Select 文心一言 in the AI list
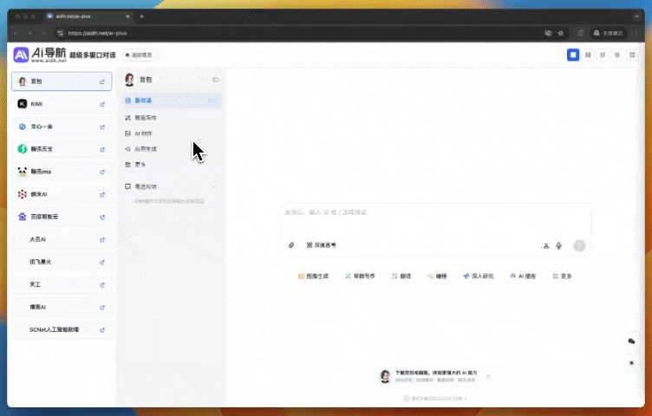The width and height of the screenshot is (652, 416). (x=62, y=127)
